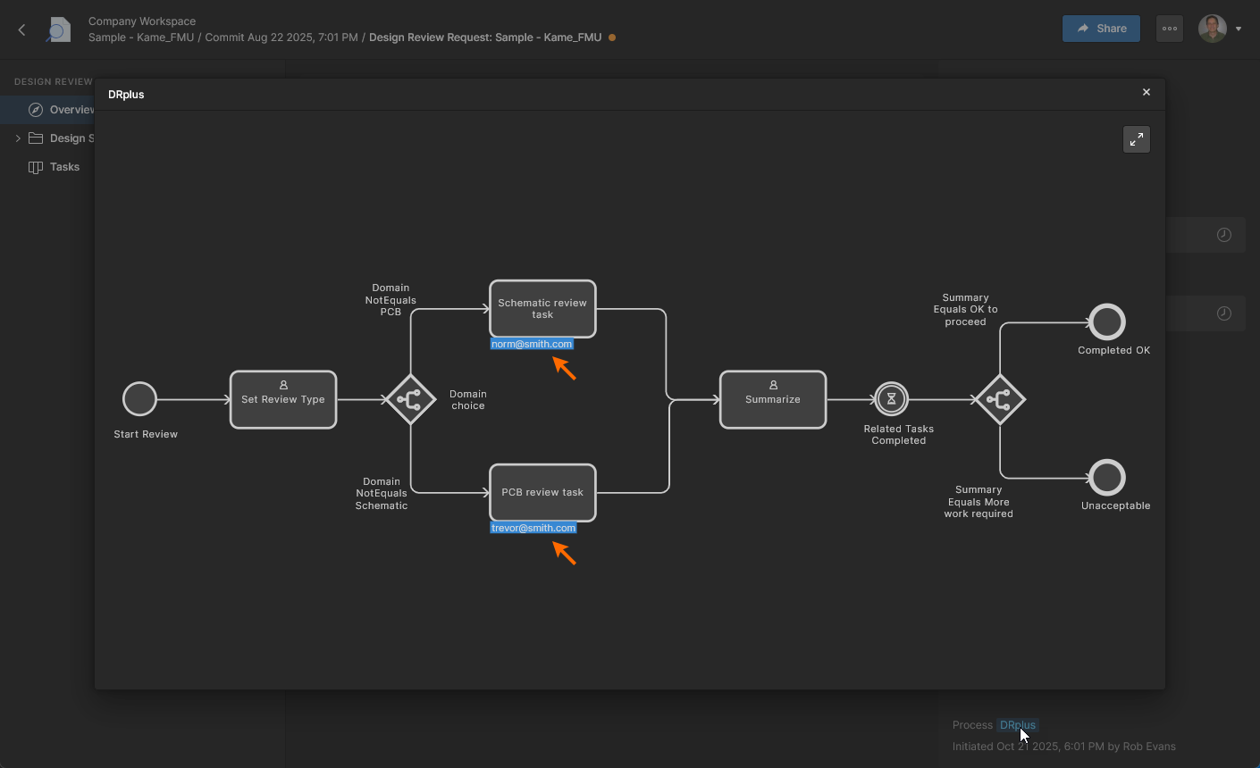Click the Related Tasks Completed hourglass event
This screenshot has width=1260, height=768.
891,399
